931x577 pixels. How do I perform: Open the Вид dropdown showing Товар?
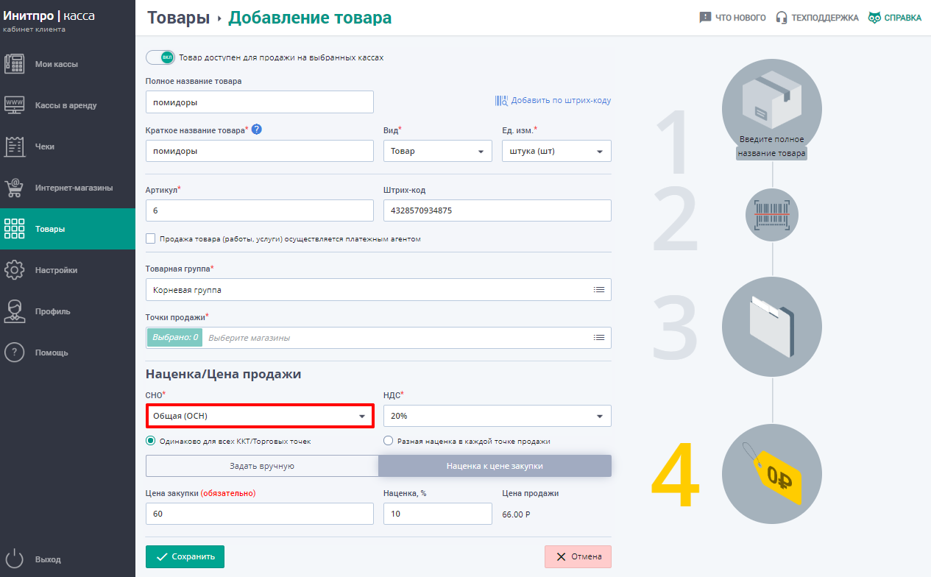tap(438, 151)
